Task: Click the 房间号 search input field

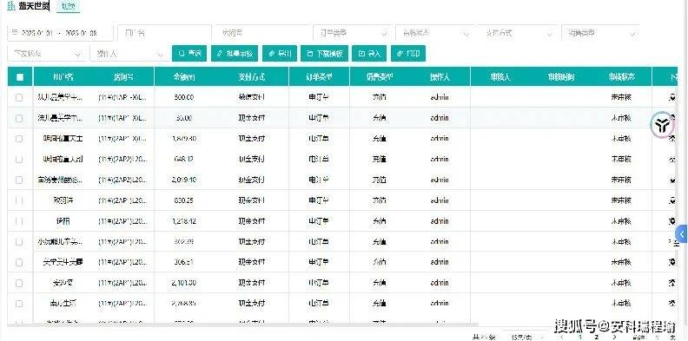Action: 262,33
